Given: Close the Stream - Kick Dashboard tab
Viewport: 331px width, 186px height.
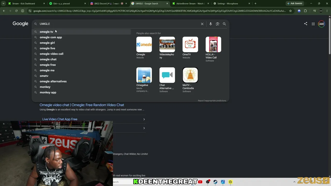Looking at the screenshot, I should [x=44, y=4].
